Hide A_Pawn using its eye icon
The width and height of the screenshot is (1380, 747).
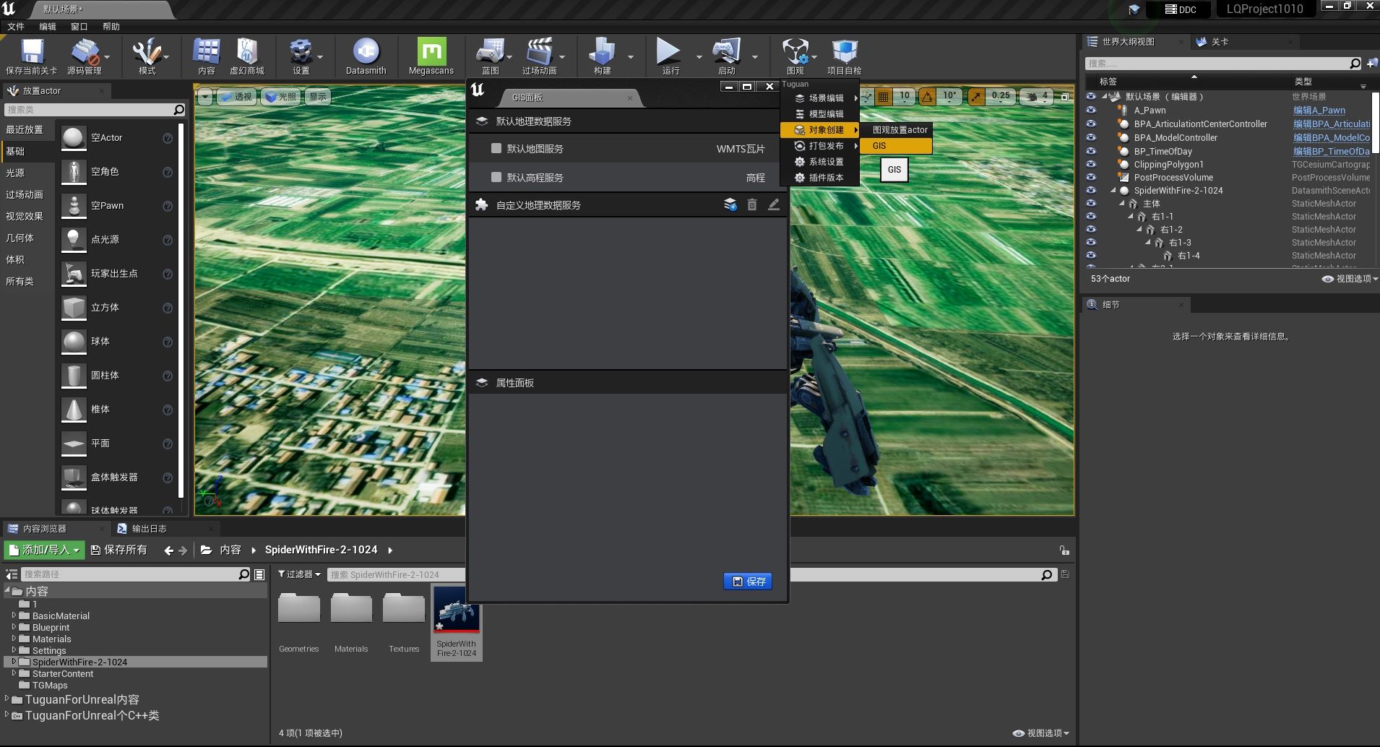tap(1091, 111)
